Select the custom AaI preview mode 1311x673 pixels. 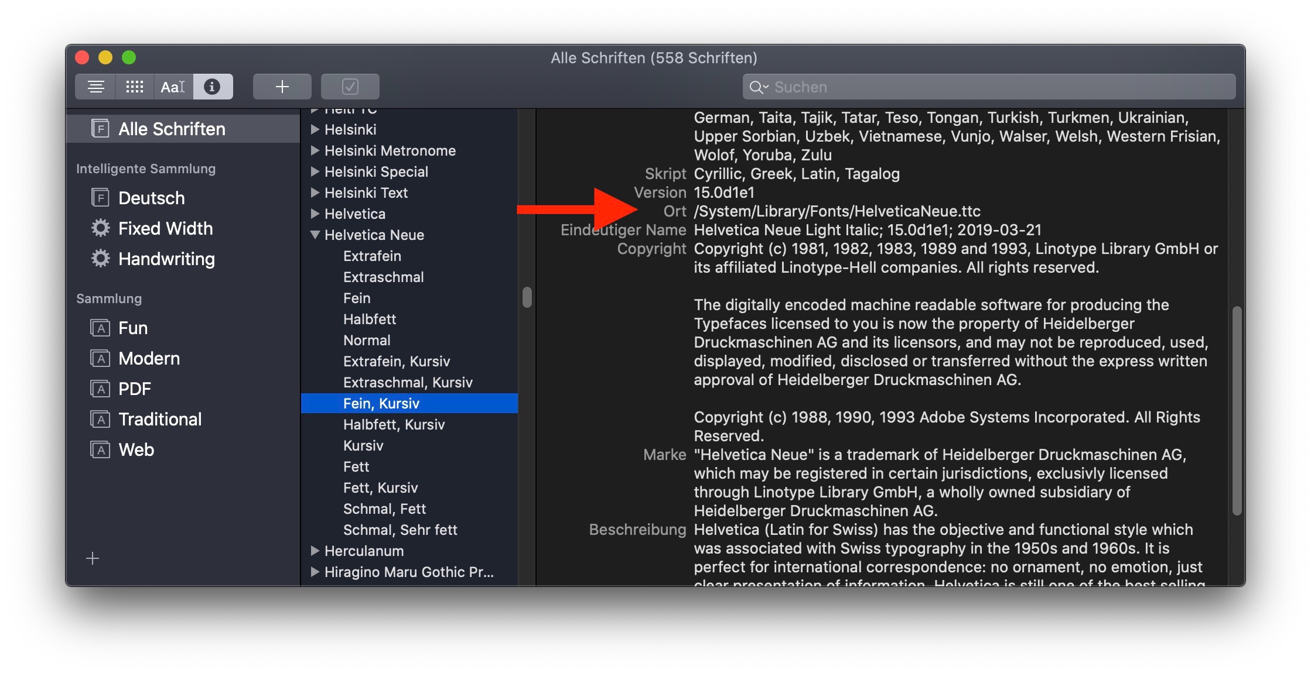173,87
